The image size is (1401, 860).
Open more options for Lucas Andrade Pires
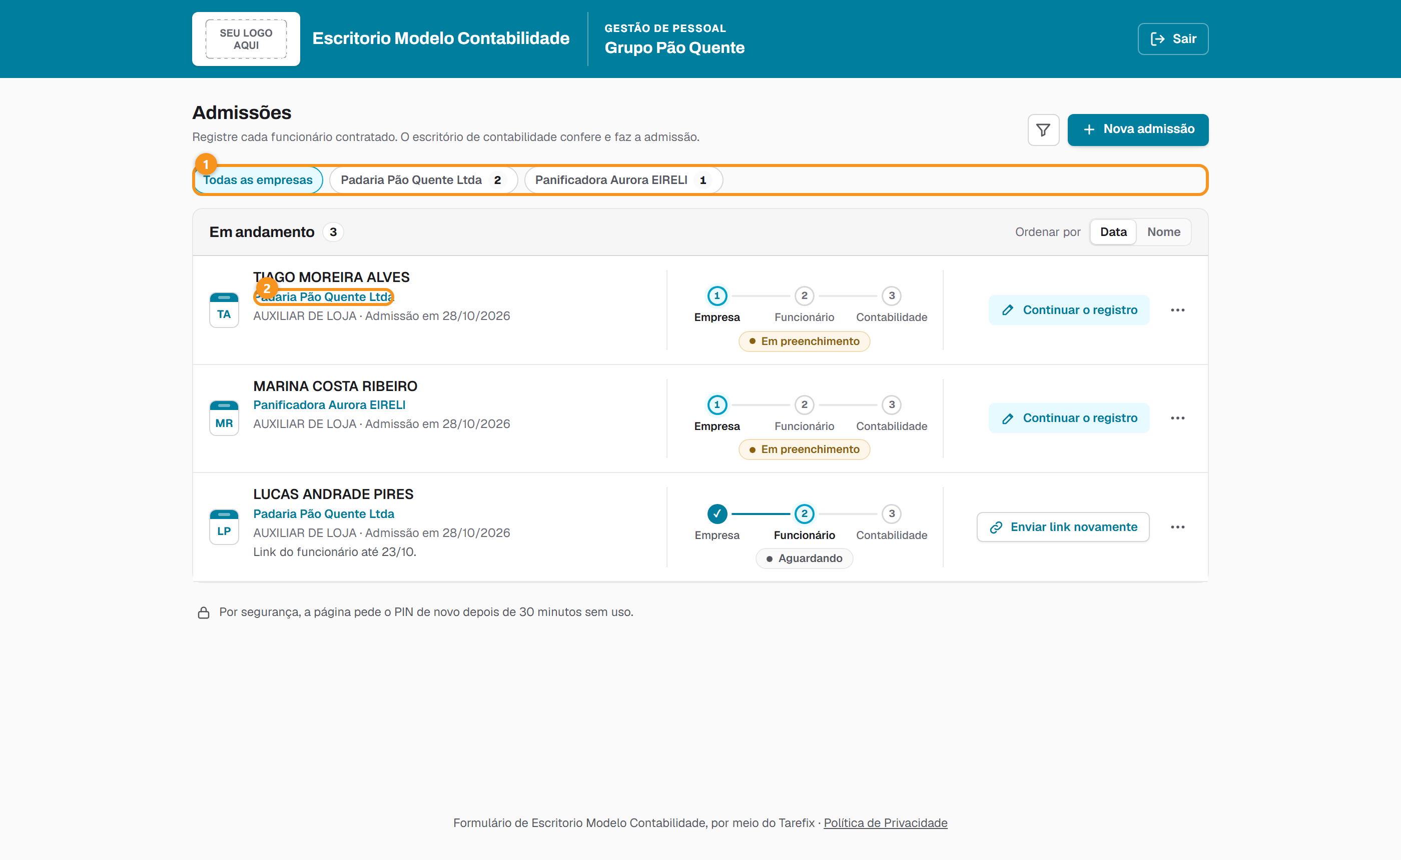[1177, 527]
